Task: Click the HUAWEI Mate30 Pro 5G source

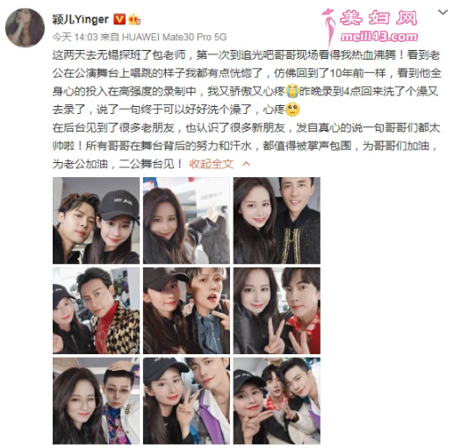Action: click(x=175, y=37)
